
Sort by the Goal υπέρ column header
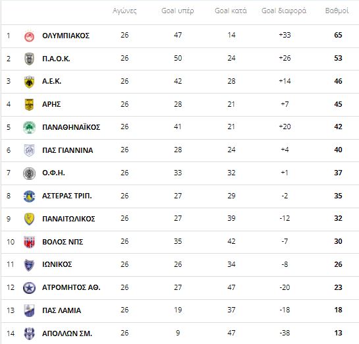click(178, 11)
